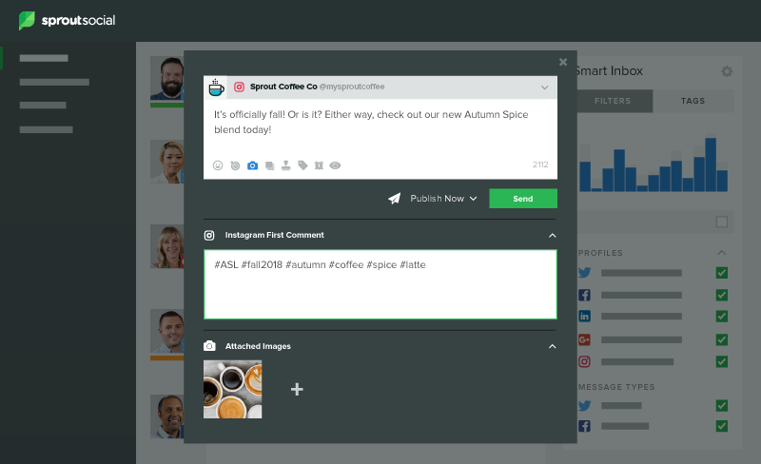The width and height of the screenshot is (761, 464).
Task: Click the attached coffee cups thumbnail
Action: (232, 389)
